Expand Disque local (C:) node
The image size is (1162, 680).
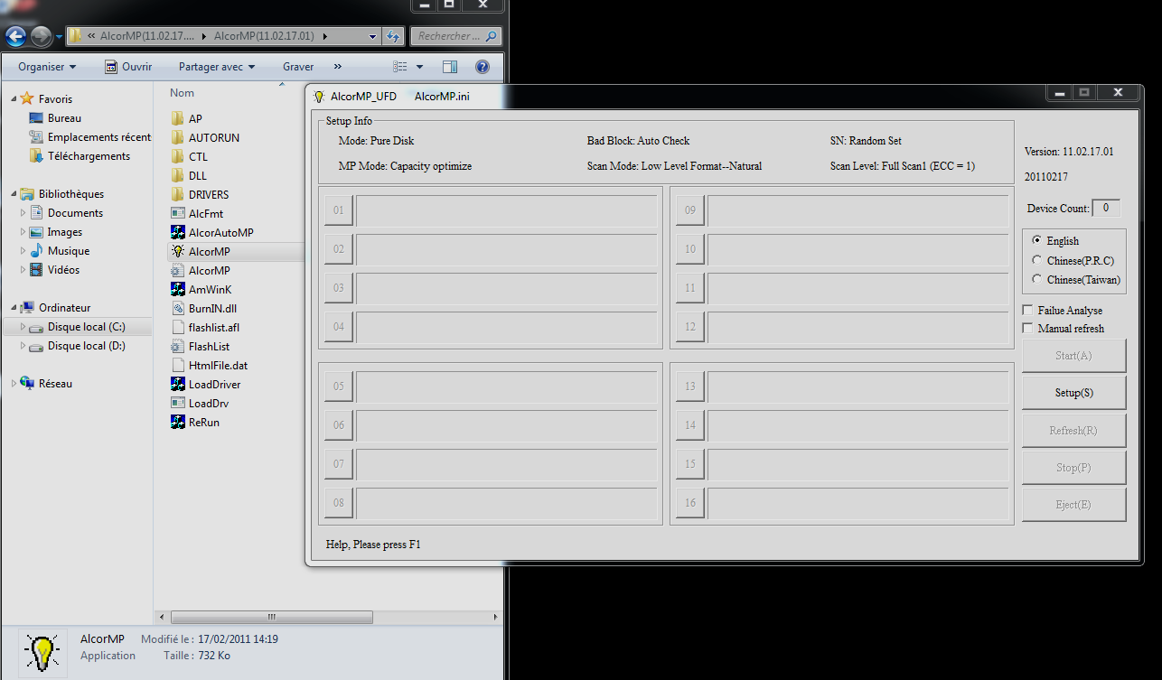(23, 327)
